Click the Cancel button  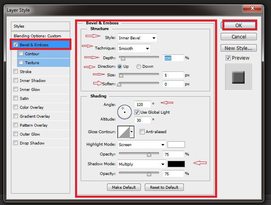[x=239, y=37]
